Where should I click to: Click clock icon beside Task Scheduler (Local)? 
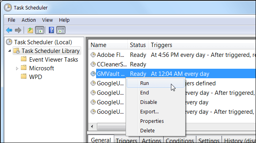[9, 42]
